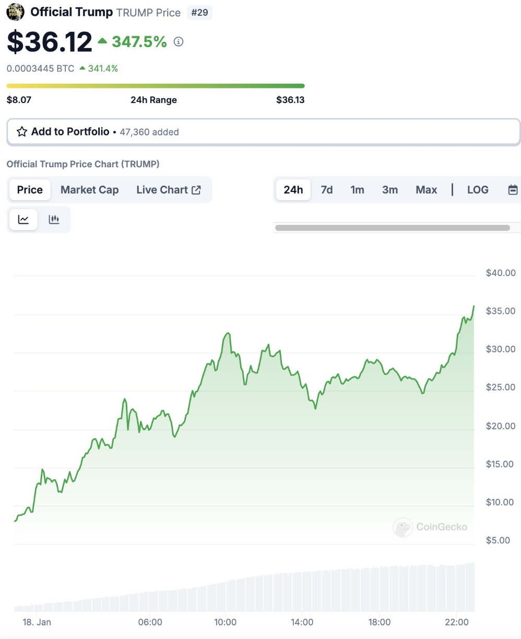This screenshot has height=639, width=521.
Task: Choose the 1m time range
Action: pyautogui.click(x=358, y=190)
